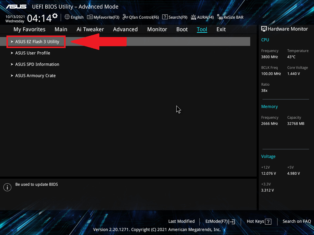
Task: Go to the Advanced tab
Action: pos(125,29)
